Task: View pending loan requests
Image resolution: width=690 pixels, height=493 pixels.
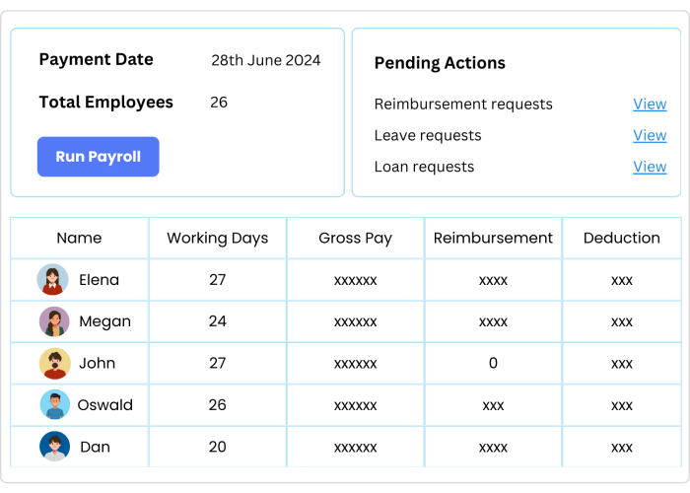Action: click(650, 167)
